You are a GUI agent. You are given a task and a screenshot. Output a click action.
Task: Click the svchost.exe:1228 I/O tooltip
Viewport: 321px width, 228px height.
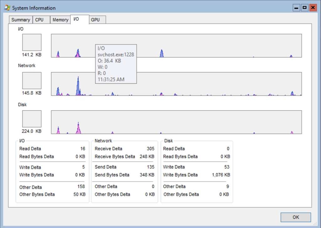[116, 64]
